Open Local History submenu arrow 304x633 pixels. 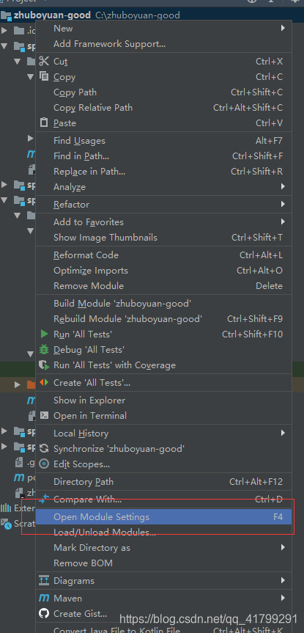click(x=283, y=433)
